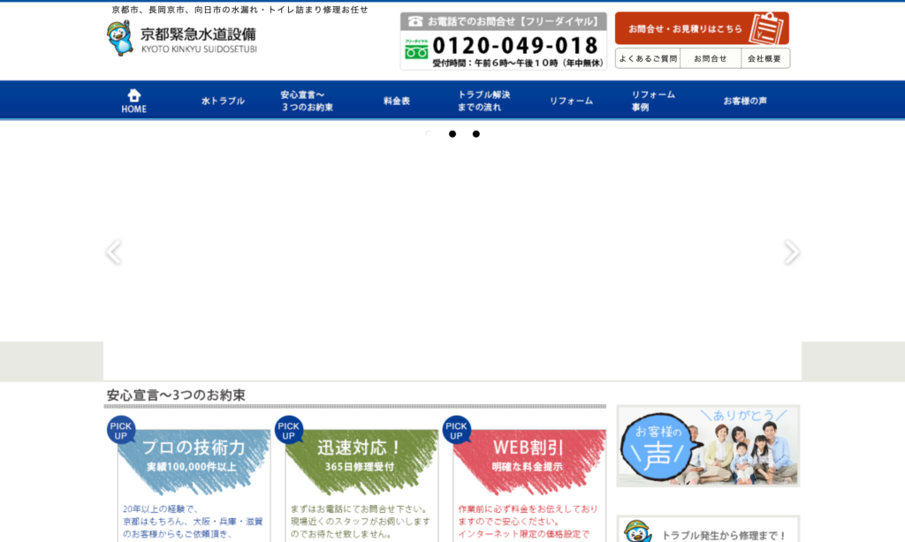Click PICK UP badge on プロの技術力 card

(120, 430)
